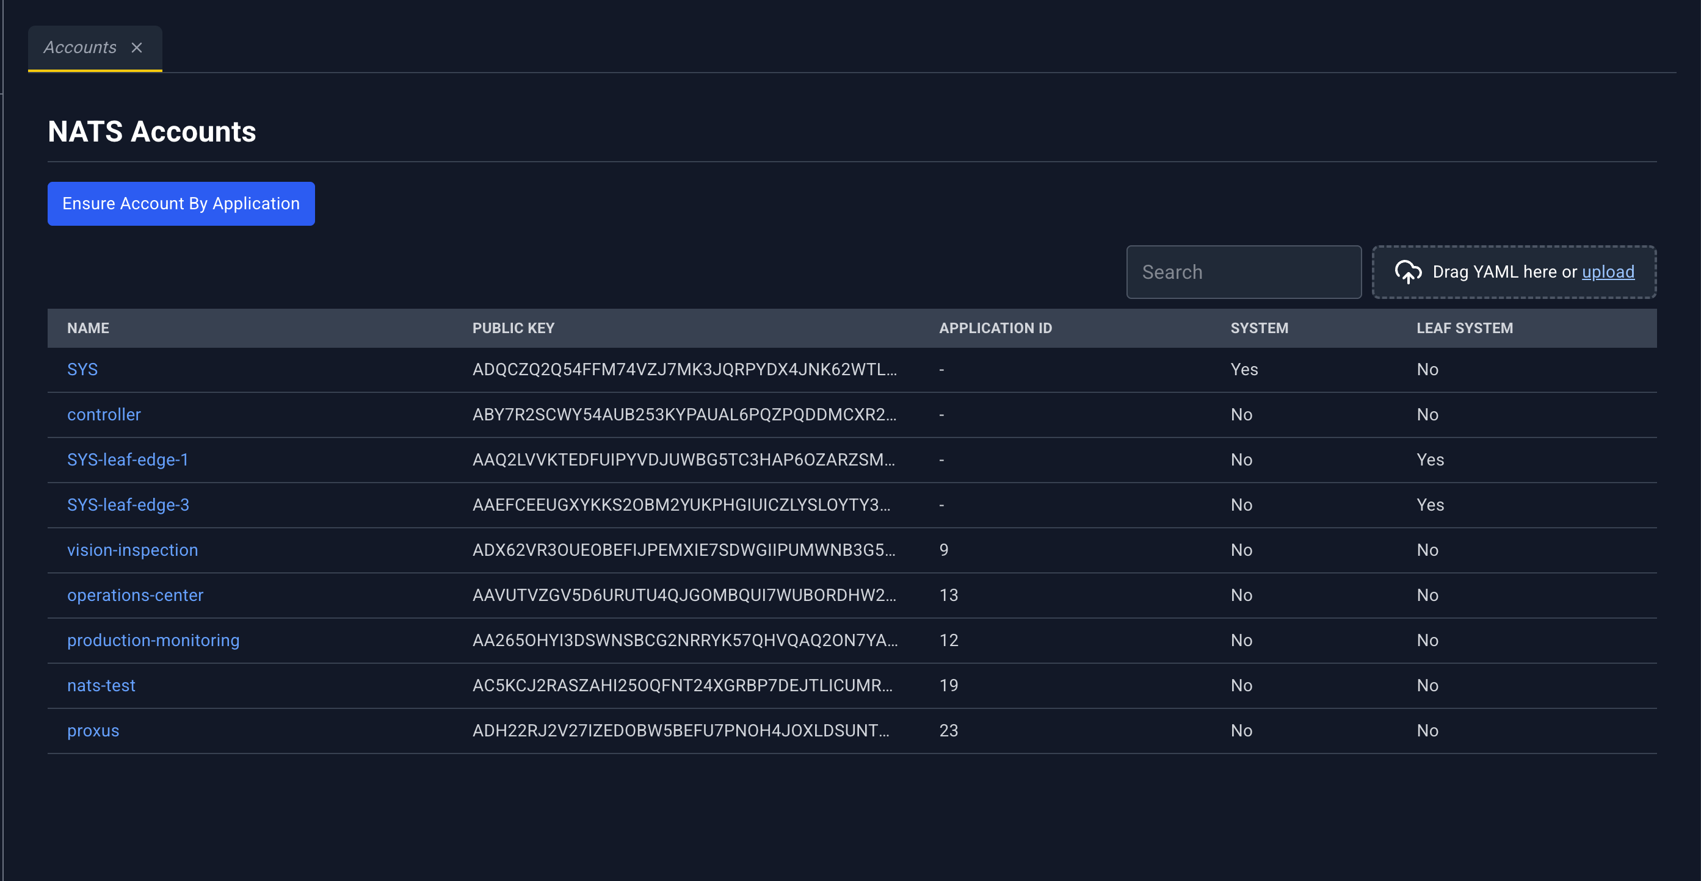Viewport: 1701px width, 881px height.
Task: Open the proxus account
Action: point(93,730)
